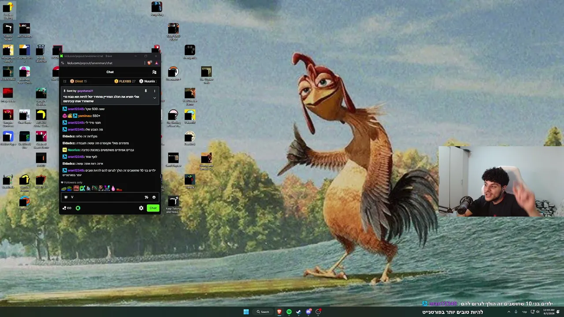Launch Grab Game from the desktop
This screenshot has width=564, height=317.
click(25, 117)
